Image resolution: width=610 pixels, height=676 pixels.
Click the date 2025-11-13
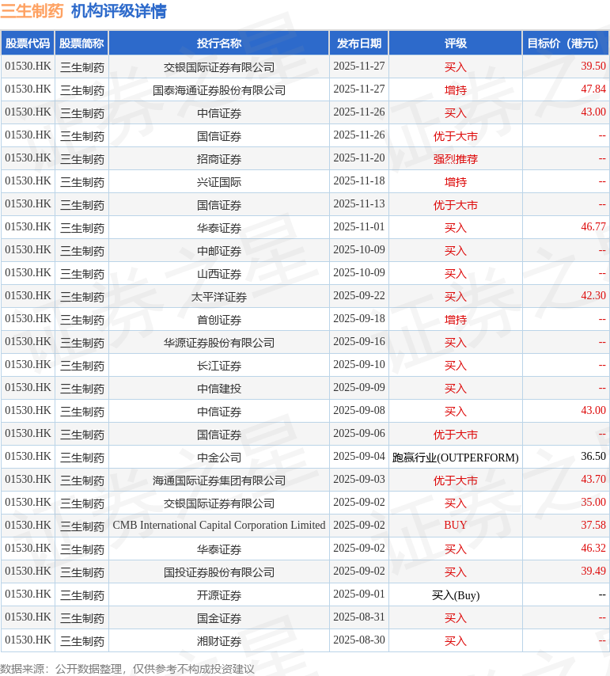tap(359, 203)
